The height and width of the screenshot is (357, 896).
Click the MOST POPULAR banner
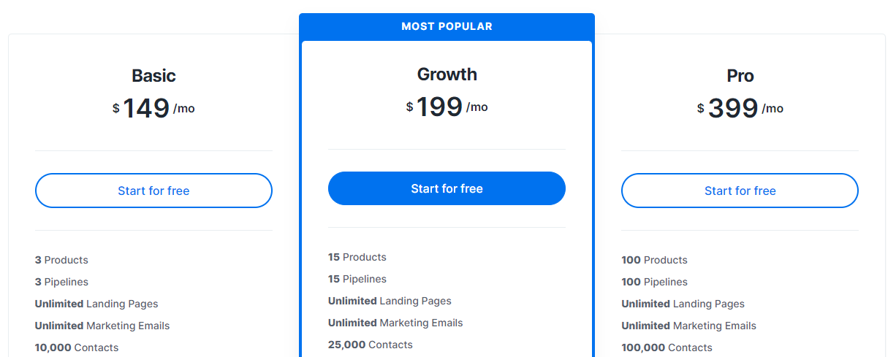447,26
